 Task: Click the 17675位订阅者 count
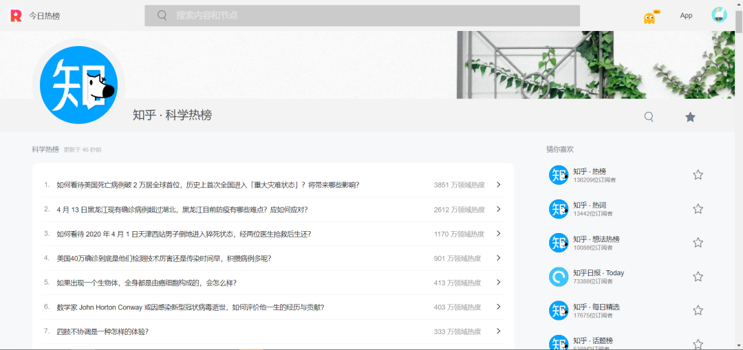click(x=593, y=316)
